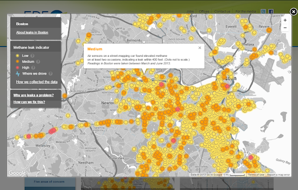Open the Terms of Use map link

coord(256,175)
